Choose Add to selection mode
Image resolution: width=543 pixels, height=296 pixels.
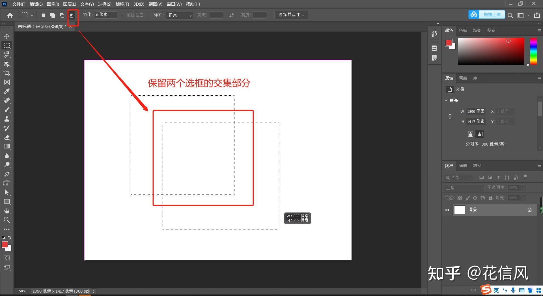coord(53,15)
